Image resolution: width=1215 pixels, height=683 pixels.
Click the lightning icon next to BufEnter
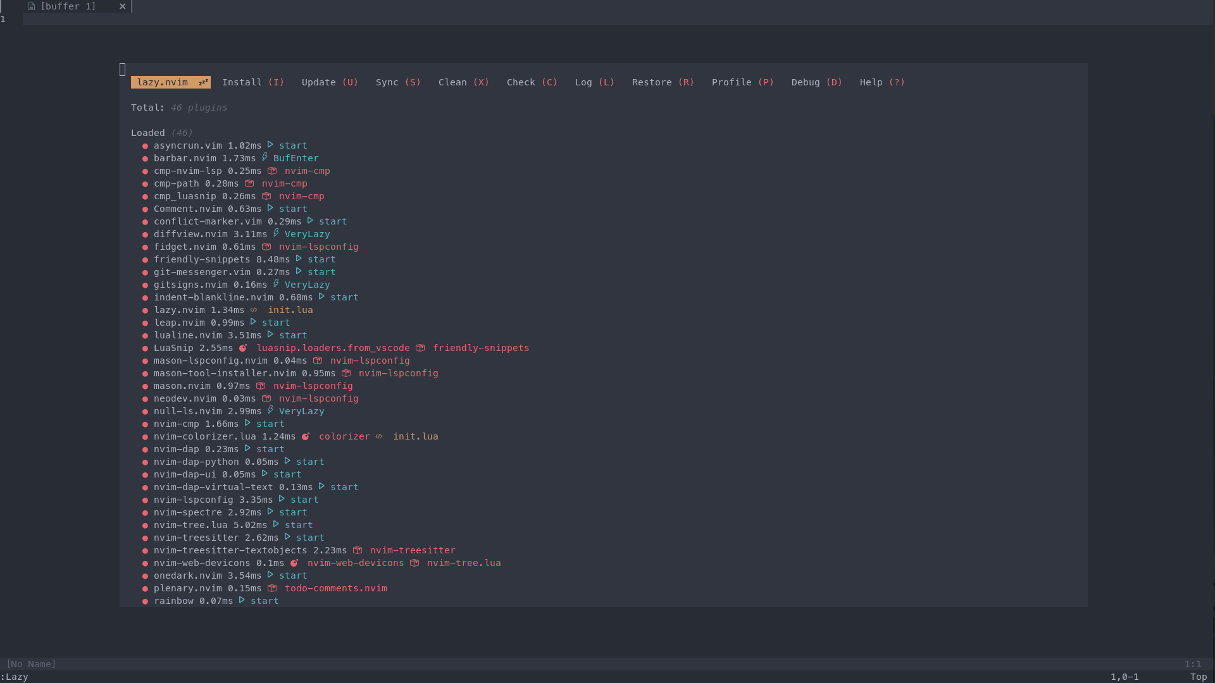pyautogui.click(x=265, y=157)
